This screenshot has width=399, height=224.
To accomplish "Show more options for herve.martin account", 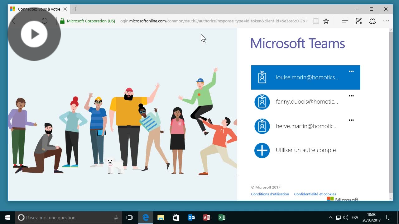I will click(351, 120).
